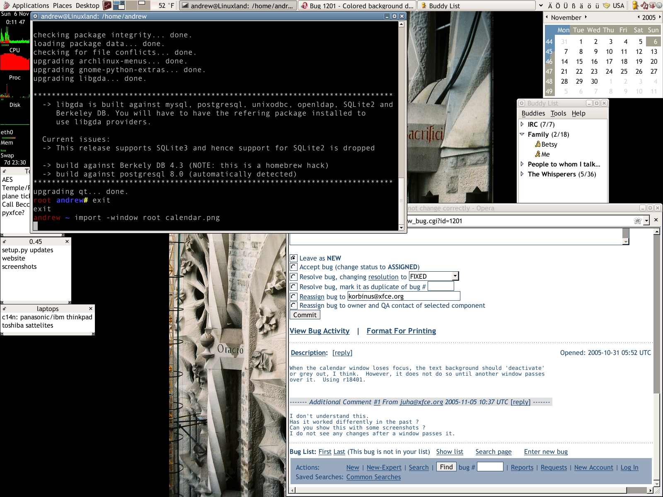This screenshot has height=497, width=663.
Task: Select Accept bug (change status to ASSIGNED)
Action: 293,267
